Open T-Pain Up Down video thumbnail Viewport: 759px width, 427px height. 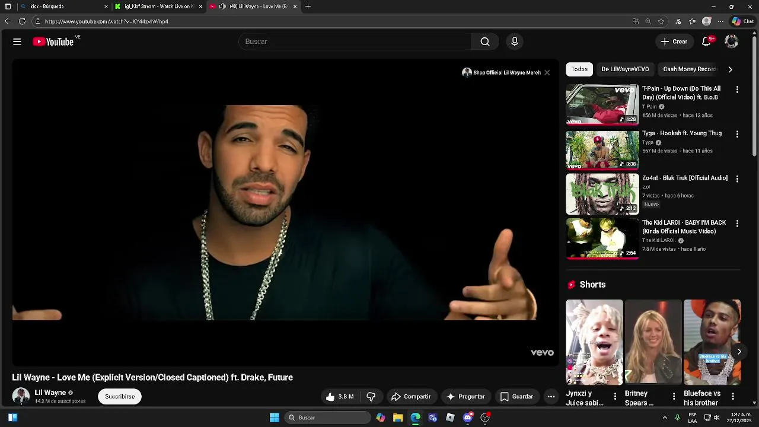click(602, 104)
